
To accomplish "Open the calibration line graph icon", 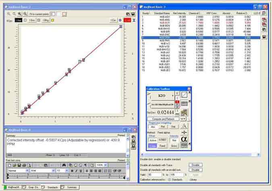I will pos(184,95).
